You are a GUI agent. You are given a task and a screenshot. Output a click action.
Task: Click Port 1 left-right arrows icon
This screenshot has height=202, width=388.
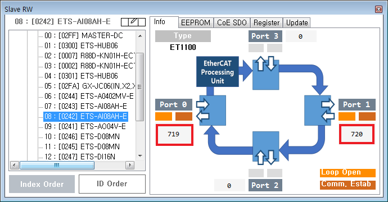328,111
